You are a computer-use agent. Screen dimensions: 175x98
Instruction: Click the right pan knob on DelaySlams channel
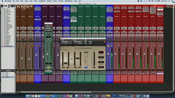pyautogui.click(x=162, y=39)
